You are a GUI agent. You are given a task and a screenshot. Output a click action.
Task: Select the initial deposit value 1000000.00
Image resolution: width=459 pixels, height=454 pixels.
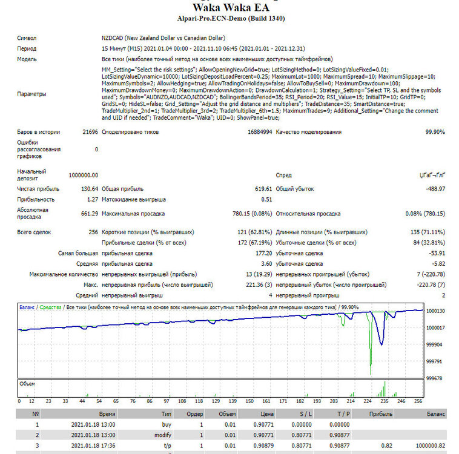coord(83,175)
